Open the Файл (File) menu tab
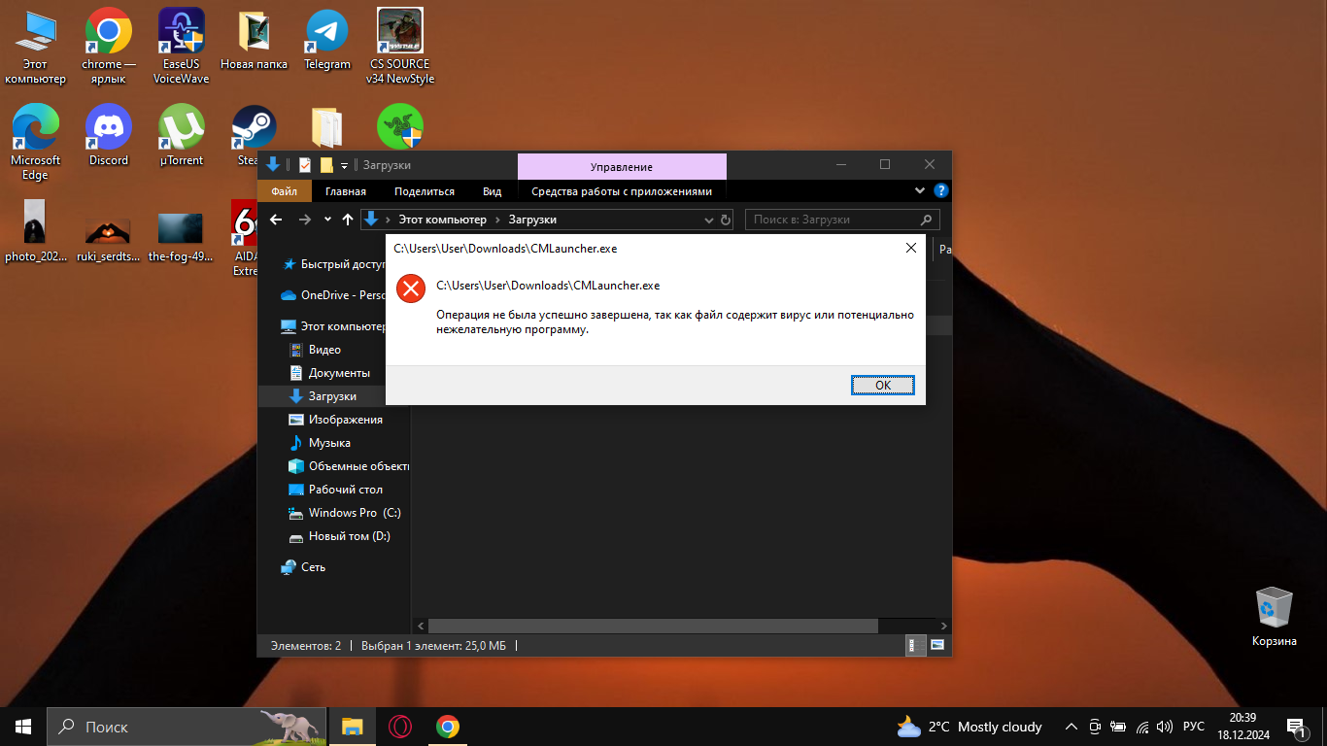The height and width of the screenshot is (746, 1327). (x=284, y=191)
